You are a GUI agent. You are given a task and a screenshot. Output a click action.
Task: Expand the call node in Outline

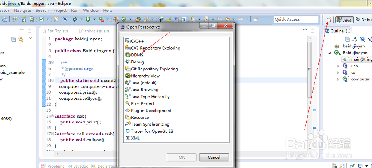[x=338, y=73]
